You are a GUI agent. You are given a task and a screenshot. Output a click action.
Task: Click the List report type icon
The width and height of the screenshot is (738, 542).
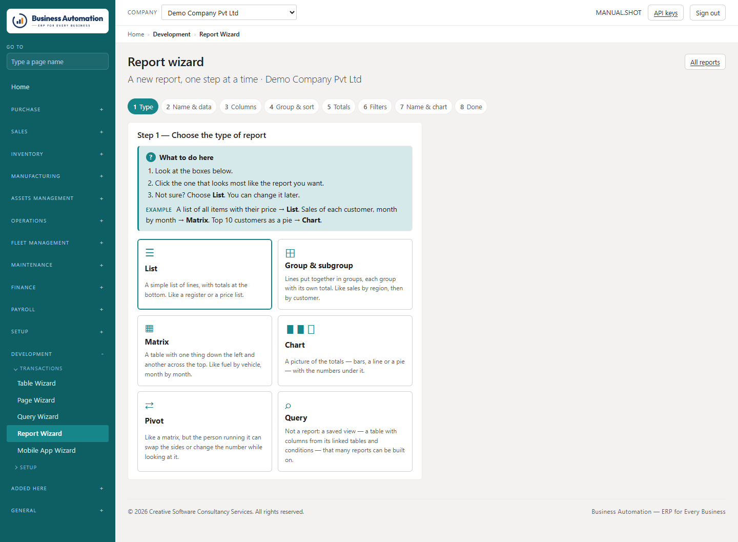[150, 253]
